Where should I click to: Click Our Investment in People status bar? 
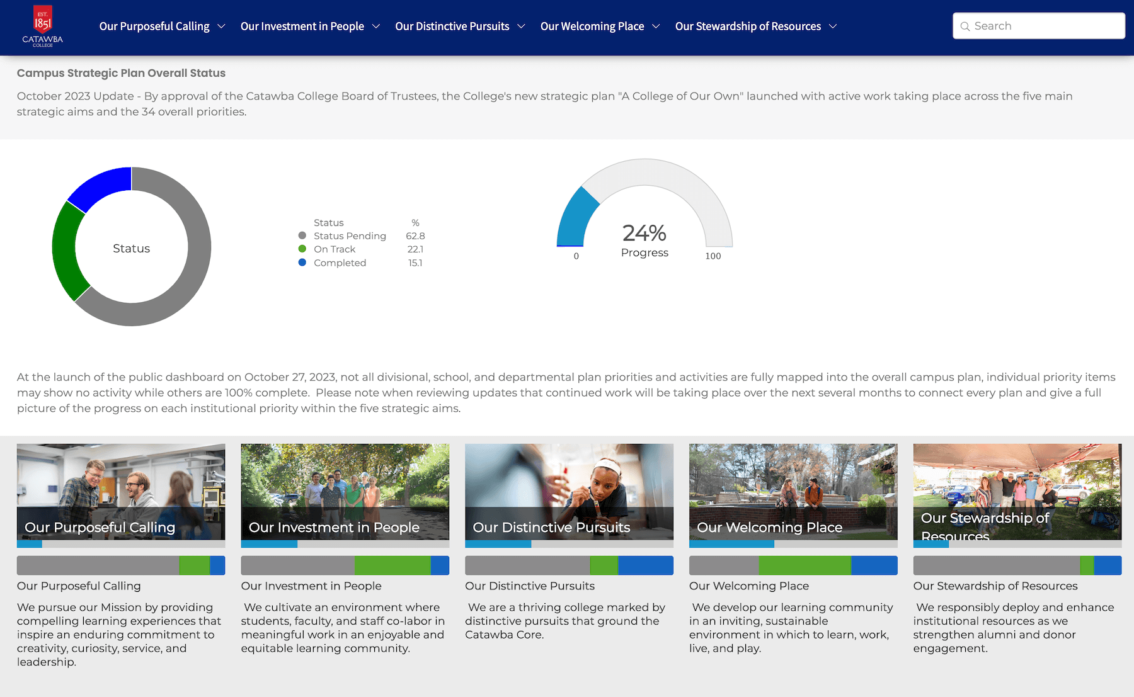tap(345, 565)
